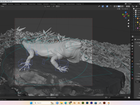Screen dimensions: 140x105
Task: Open Illustrator from the taskbar
Action: pyautogui.click(x=104, y=103)
